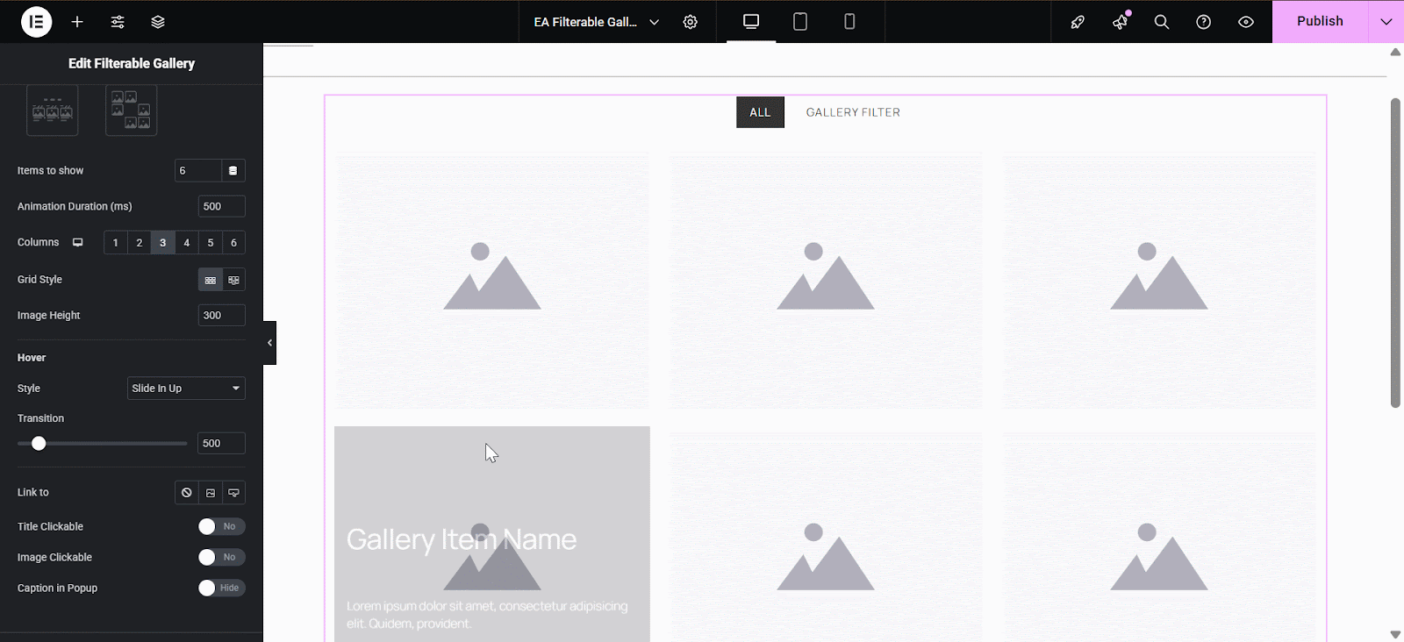This screenshot has width=1404, height=642.
Task: Click the Items to show input field
Action: [x=198, y=171]
